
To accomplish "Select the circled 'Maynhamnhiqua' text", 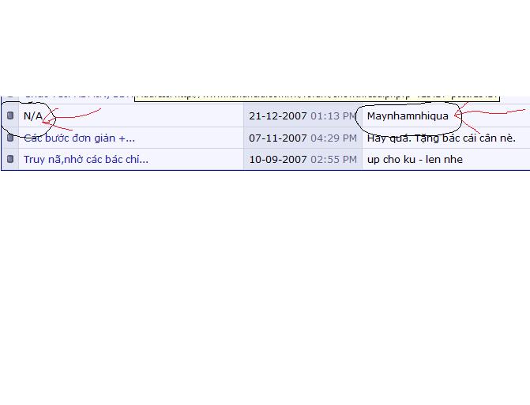I will (x=407, y=116).
